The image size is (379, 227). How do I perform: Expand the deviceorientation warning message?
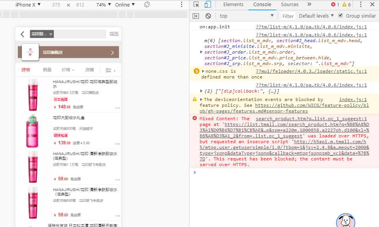201,100
